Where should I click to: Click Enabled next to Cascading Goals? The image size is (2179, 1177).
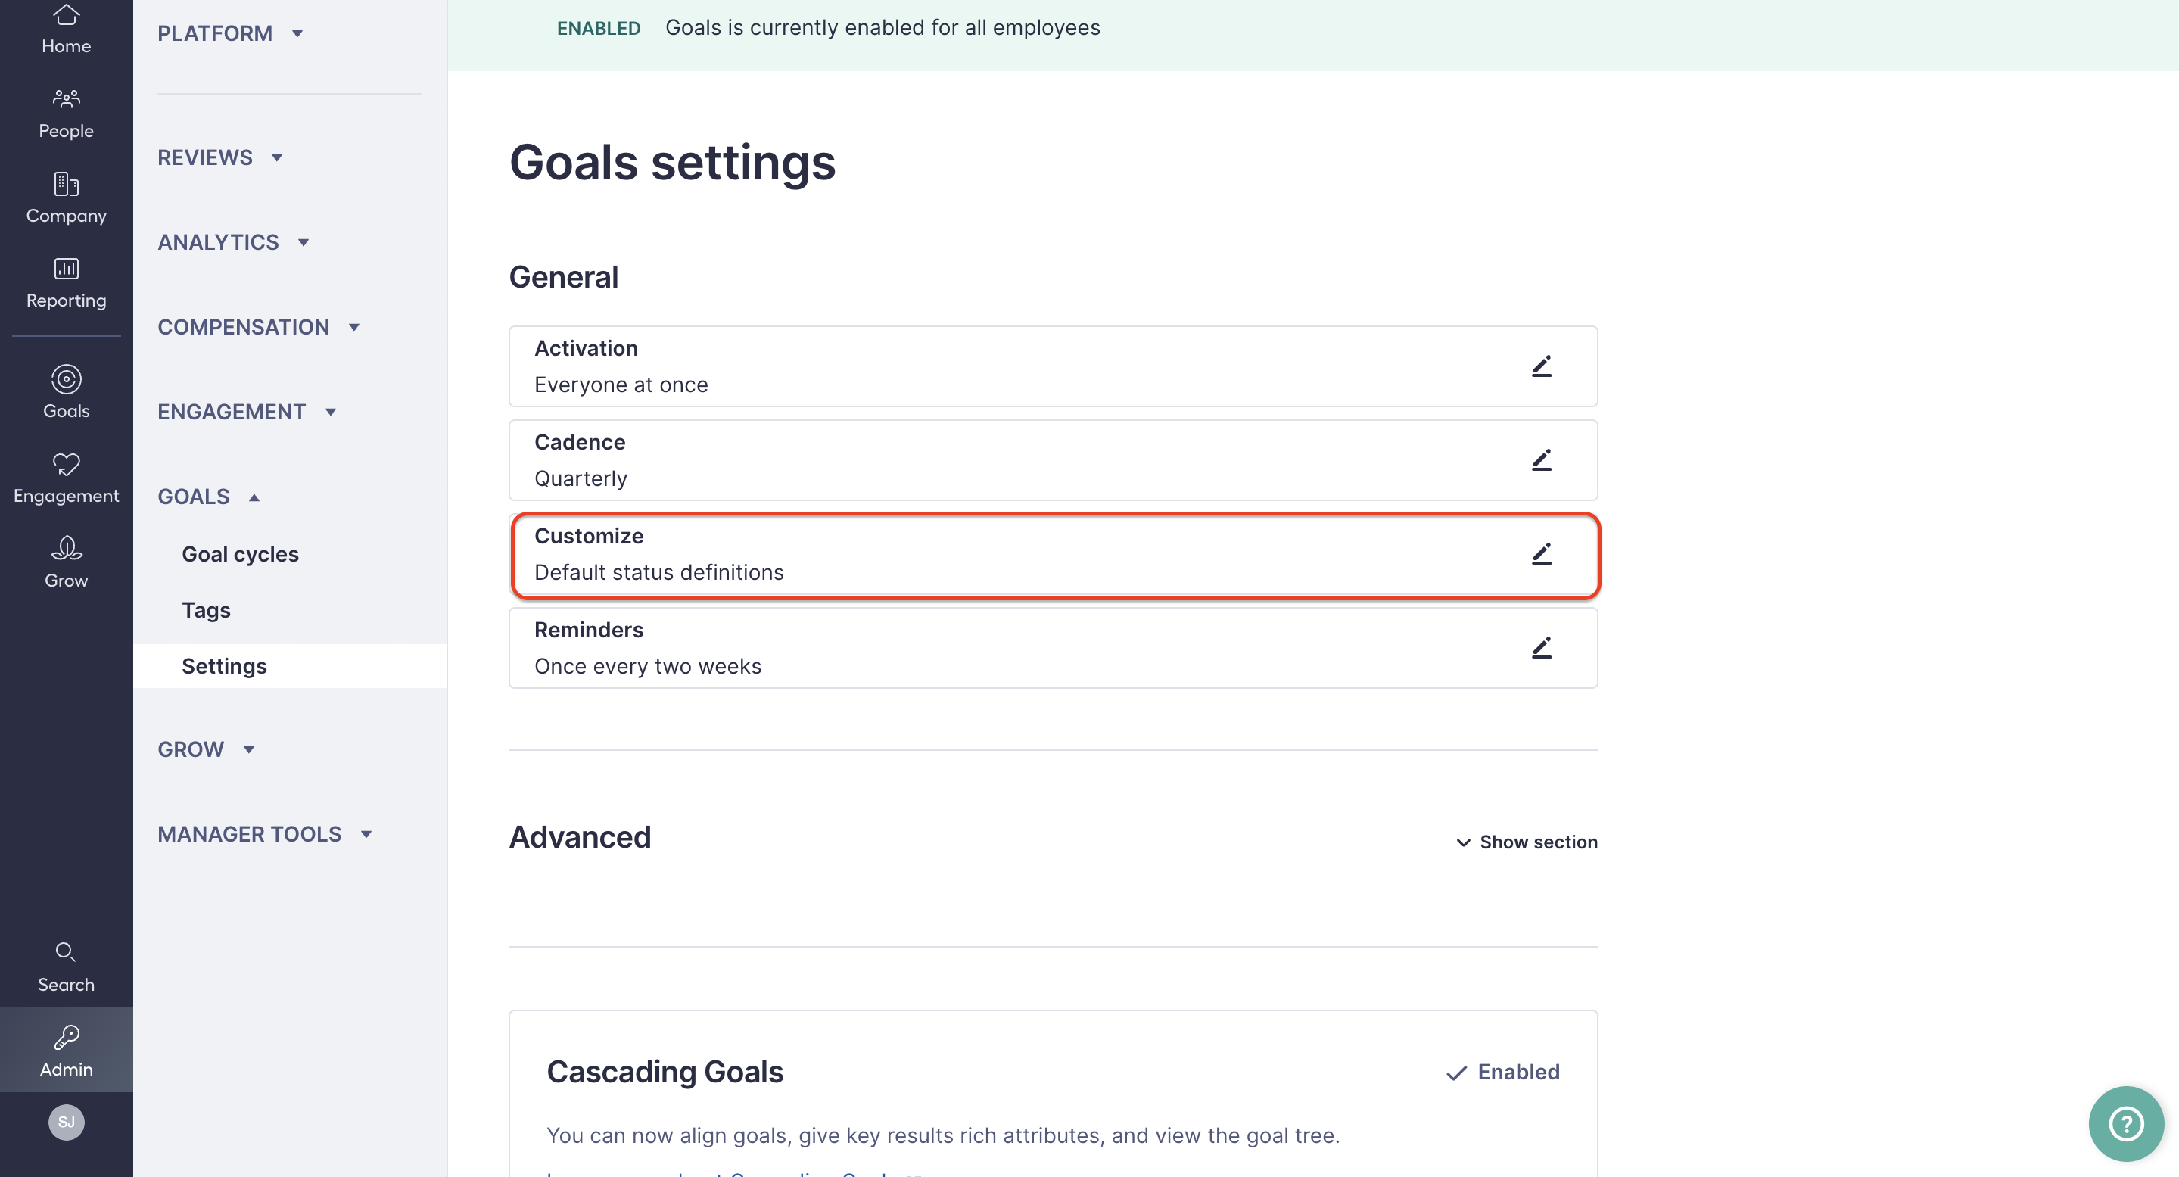1502,1071
